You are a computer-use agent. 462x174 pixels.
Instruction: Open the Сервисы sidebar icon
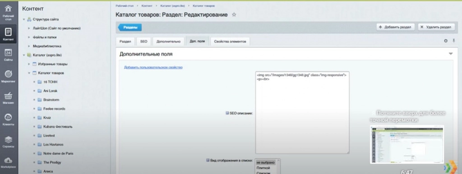9,142
